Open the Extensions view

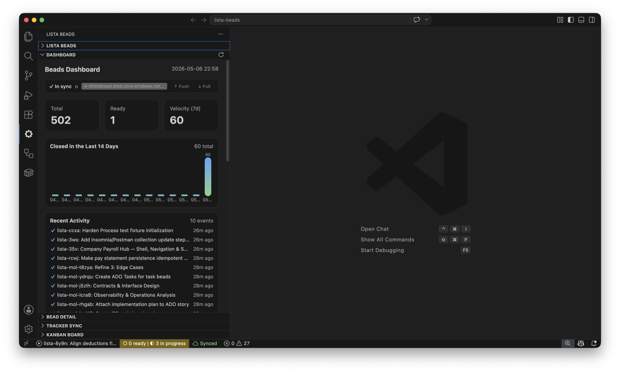coord(28,114)
